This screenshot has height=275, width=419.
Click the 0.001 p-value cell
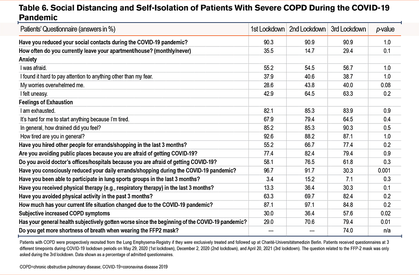(385, 170)
